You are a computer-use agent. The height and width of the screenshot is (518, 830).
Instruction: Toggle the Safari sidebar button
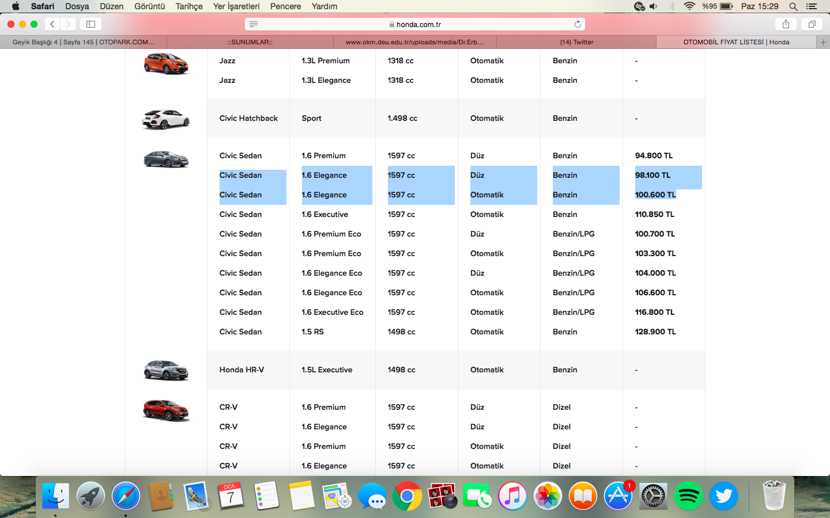[90, 24]
